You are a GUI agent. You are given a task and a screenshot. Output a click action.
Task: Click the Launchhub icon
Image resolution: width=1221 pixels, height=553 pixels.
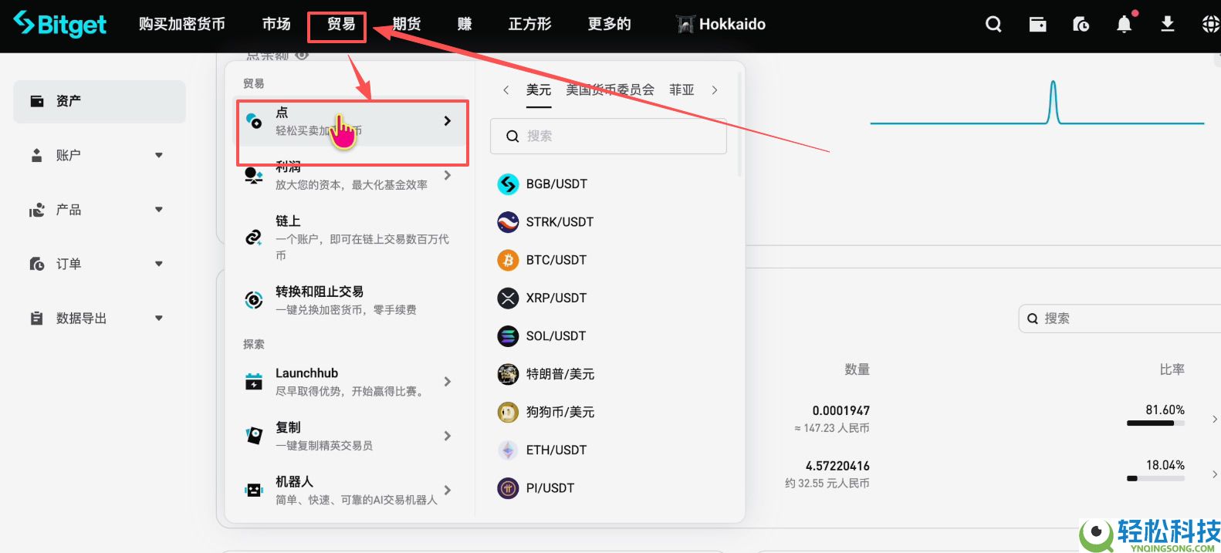(253, 382)
